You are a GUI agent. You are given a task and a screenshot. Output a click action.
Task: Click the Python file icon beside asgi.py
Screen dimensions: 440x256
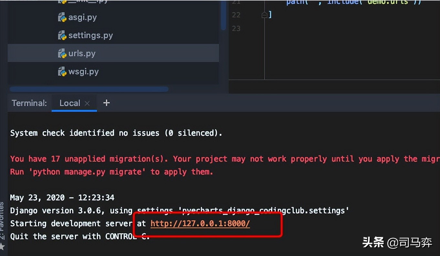tap(62, 17)
